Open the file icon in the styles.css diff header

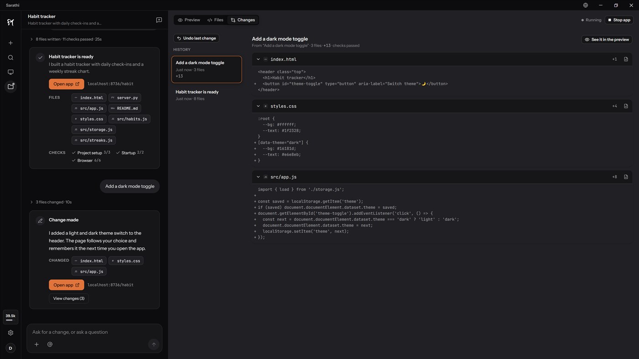coord(626,106)
